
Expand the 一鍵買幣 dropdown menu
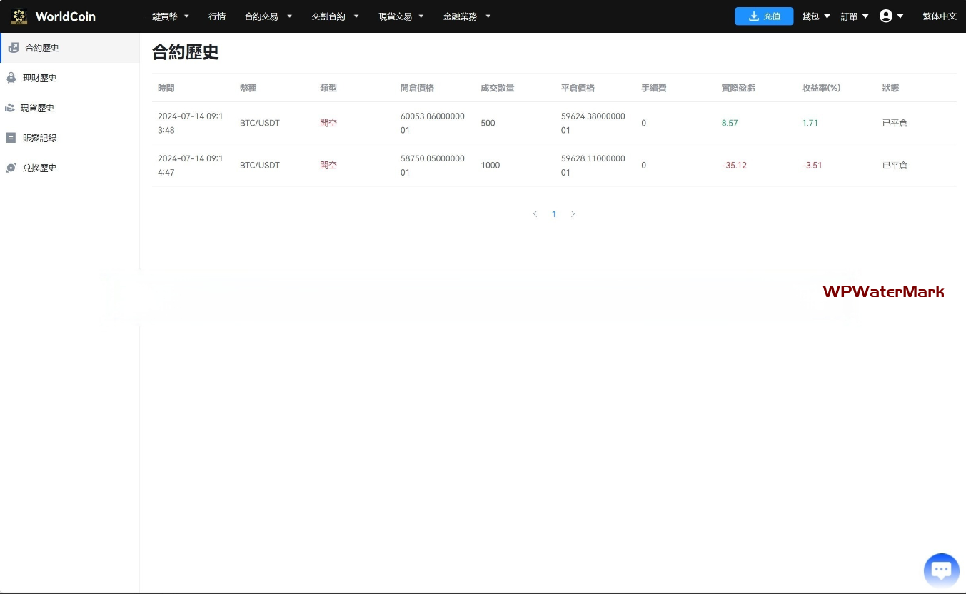click(166, 16)
